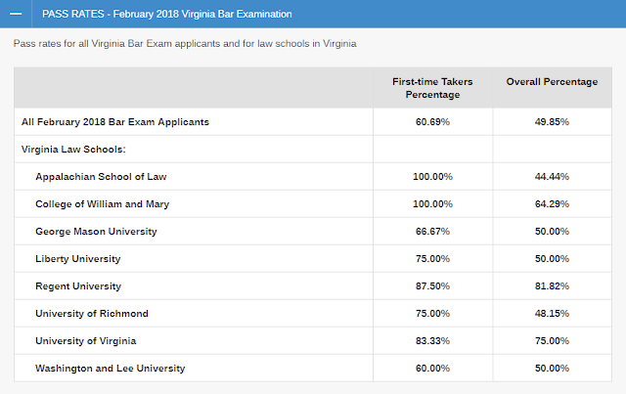
Task: Select College of William and Mary row label
Action: (x=108, y=204)
